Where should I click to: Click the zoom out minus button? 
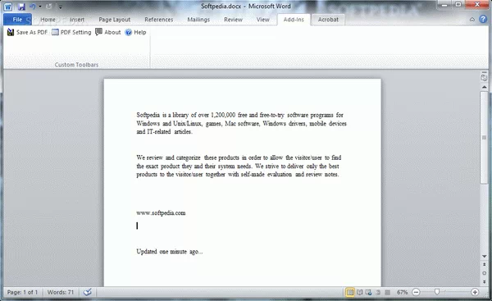click(416, 292)
